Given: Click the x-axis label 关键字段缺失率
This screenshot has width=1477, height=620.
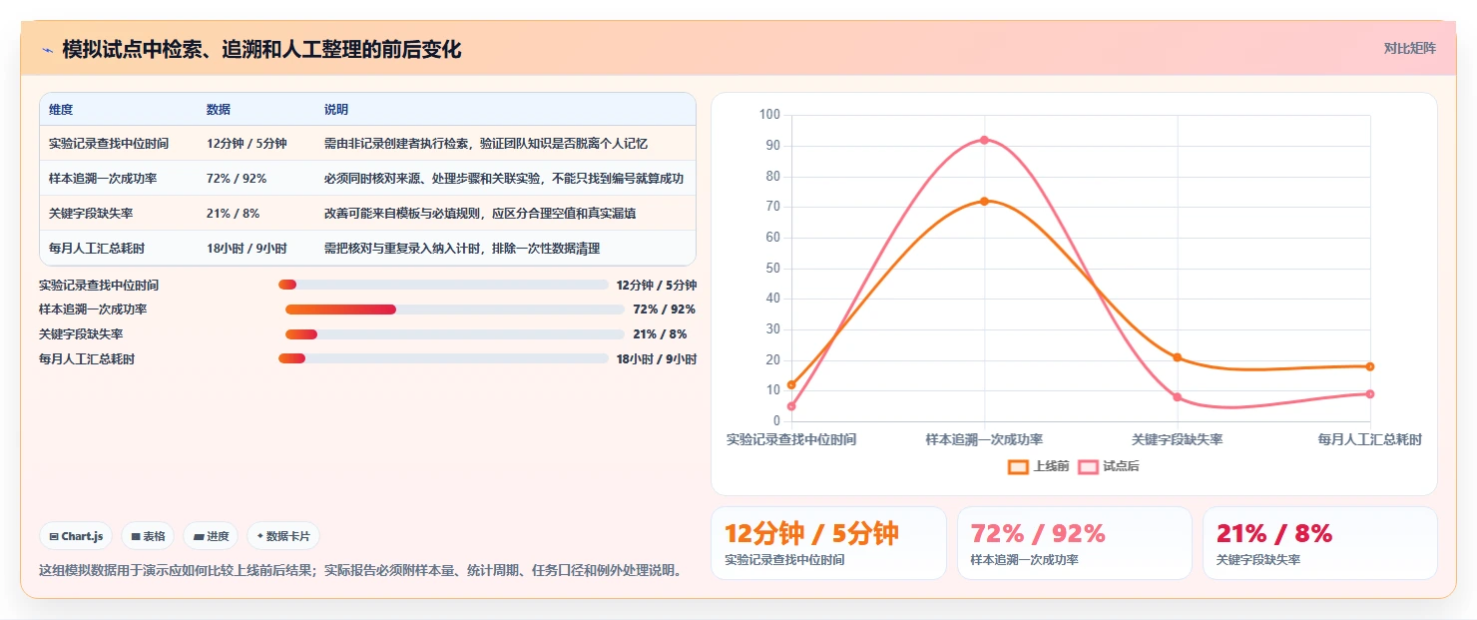Looking at the screenshot, I should pyautogui.click(x=1178, y=439).
